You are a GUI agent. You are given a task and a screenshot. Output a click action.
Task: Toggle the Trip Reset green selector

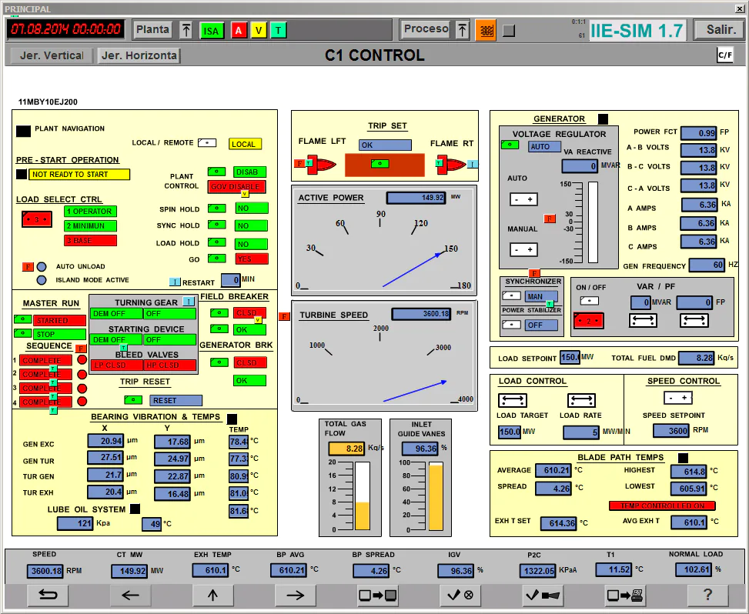click(133, 399)
